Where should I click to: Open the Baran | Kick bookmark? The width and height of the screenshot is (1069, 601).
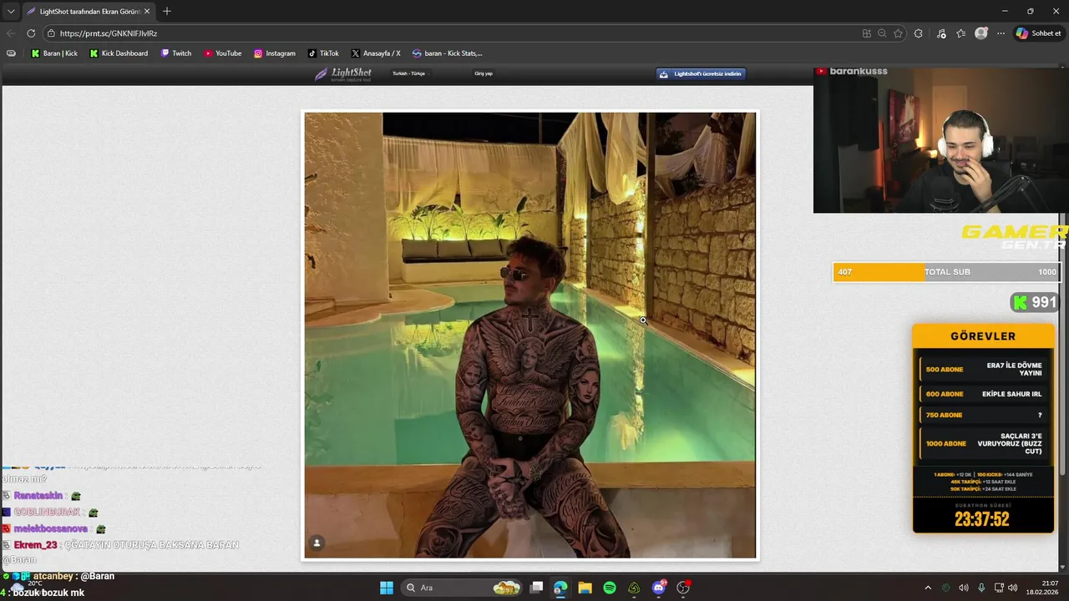pyautogui.click(x=54, y=53)
